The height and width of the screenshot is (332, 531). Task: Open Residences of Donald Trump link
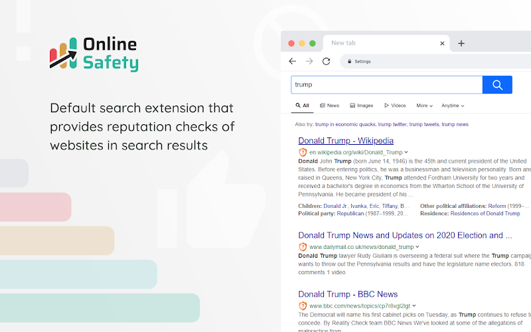[485, 213]
